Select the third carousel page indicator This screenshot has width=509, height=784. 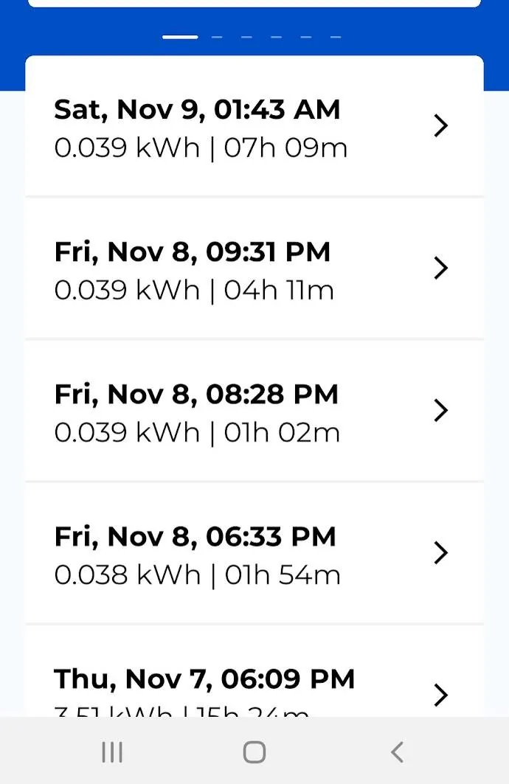point(246,37)
